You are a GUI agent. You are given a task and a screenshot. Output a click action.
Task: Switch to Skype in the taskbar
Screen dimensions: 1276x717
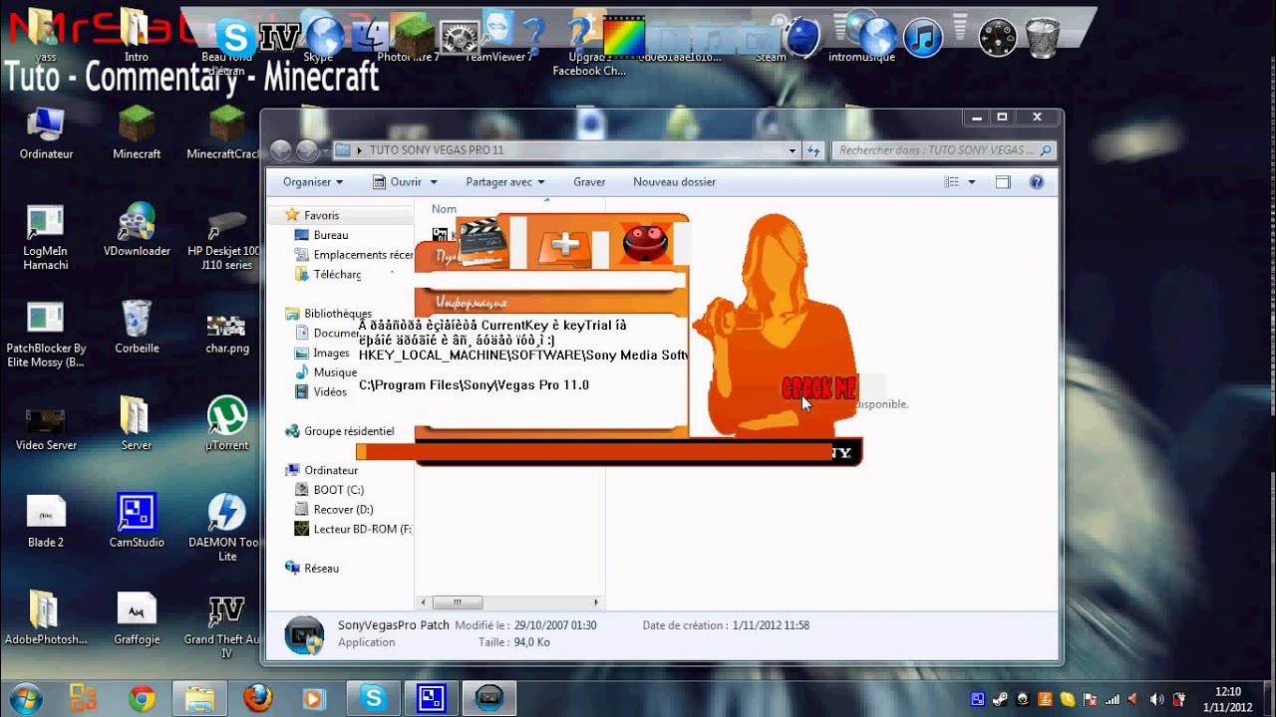click(374, 699)
